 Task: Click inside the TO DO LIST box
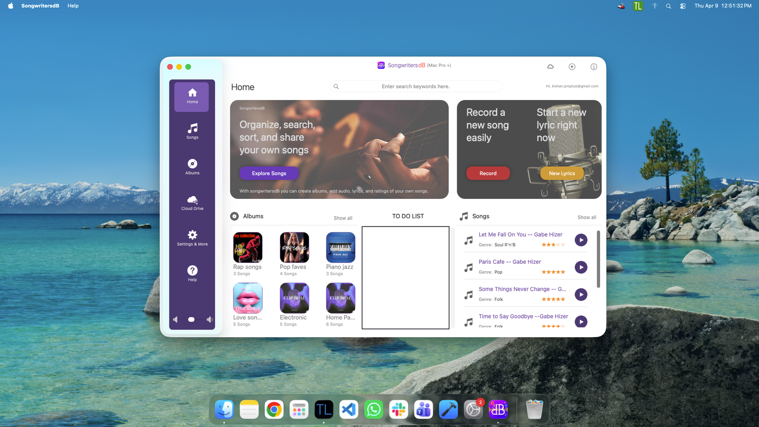click(x=406, y=278)
